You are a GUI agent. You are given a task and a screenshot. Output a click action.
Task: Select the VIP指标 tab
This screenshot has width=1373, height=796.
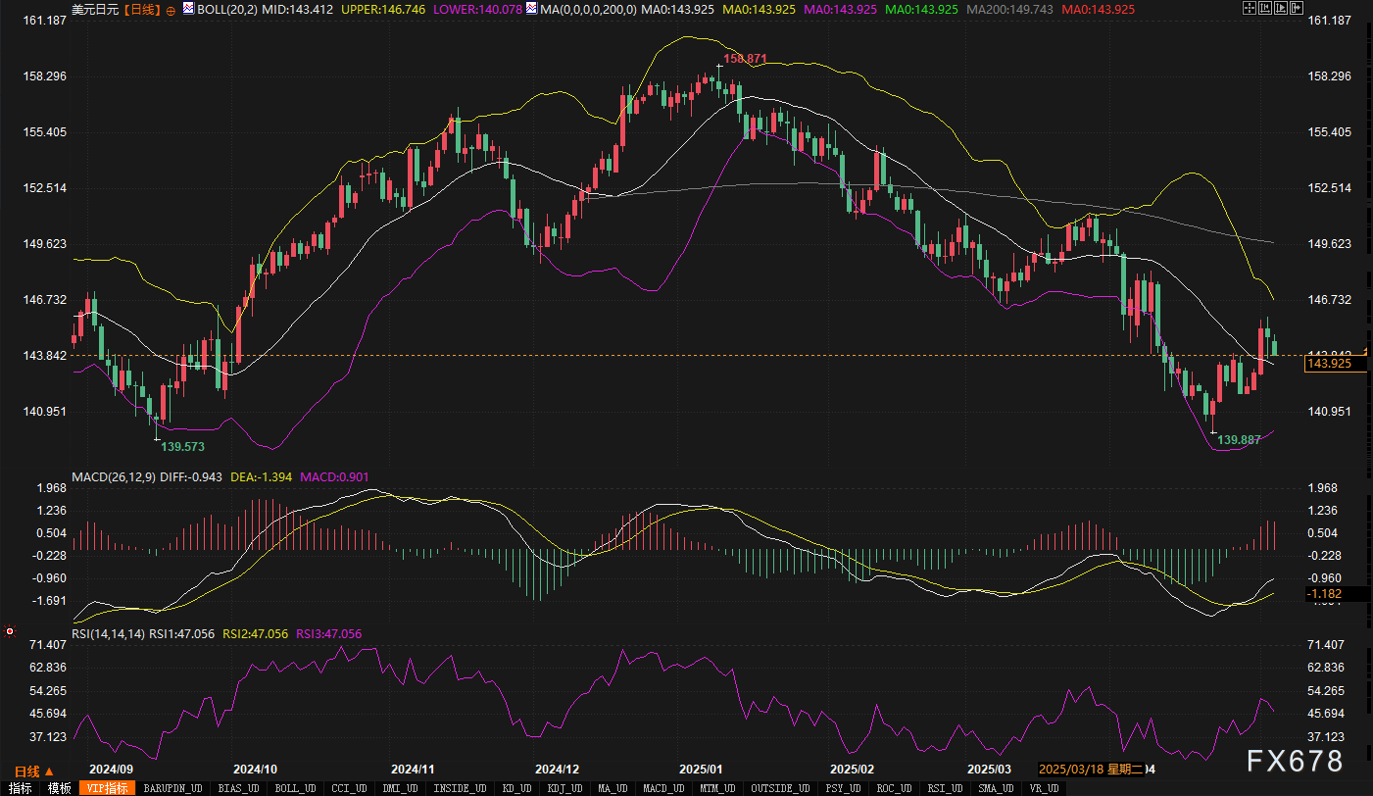(108, 788)
